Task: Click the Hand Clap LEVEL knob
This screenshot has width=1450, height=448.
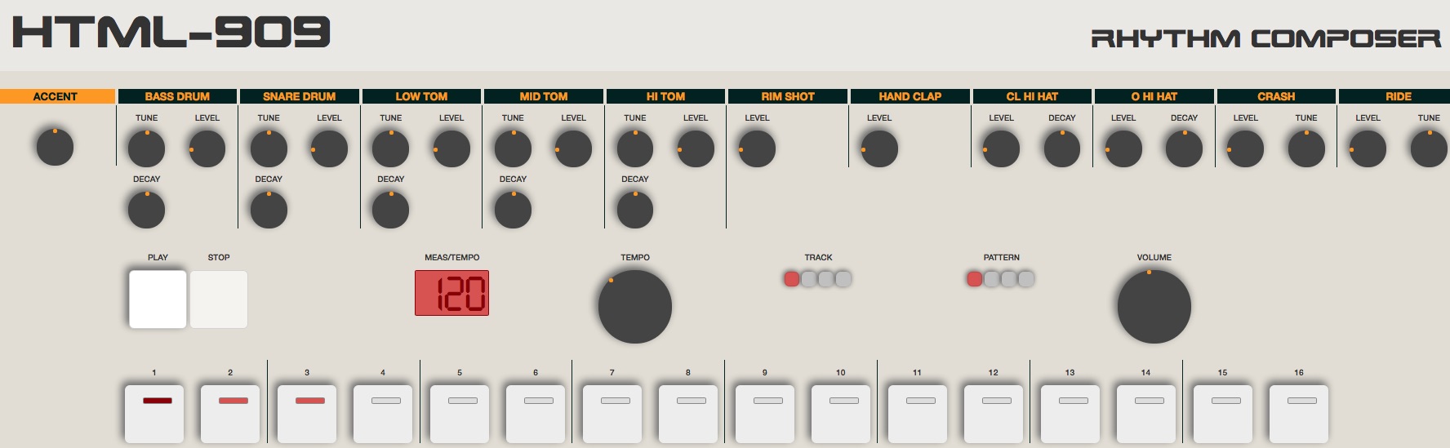Action: click(x=879, y=149)
